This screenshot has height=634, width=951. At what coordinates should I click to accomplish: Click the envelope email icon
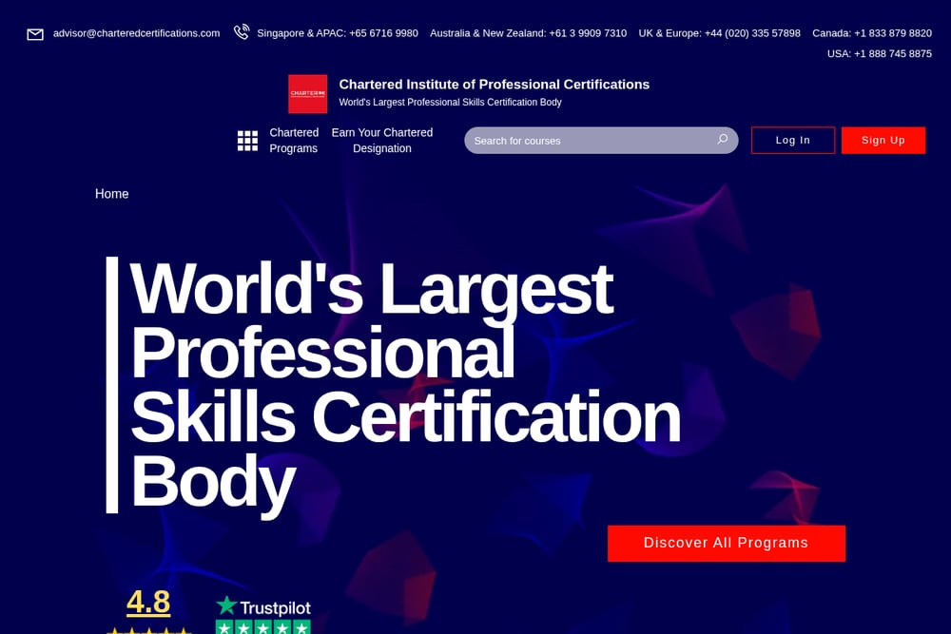point(35,34)
